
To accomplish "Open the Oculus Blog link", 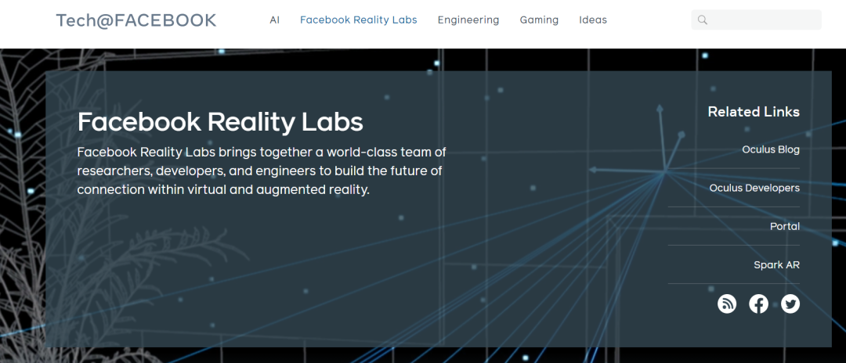I will pos(771,149).
